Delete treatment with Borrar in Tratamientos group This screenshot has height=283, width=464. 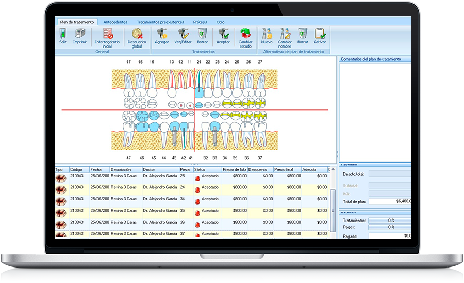pos(203,36)
